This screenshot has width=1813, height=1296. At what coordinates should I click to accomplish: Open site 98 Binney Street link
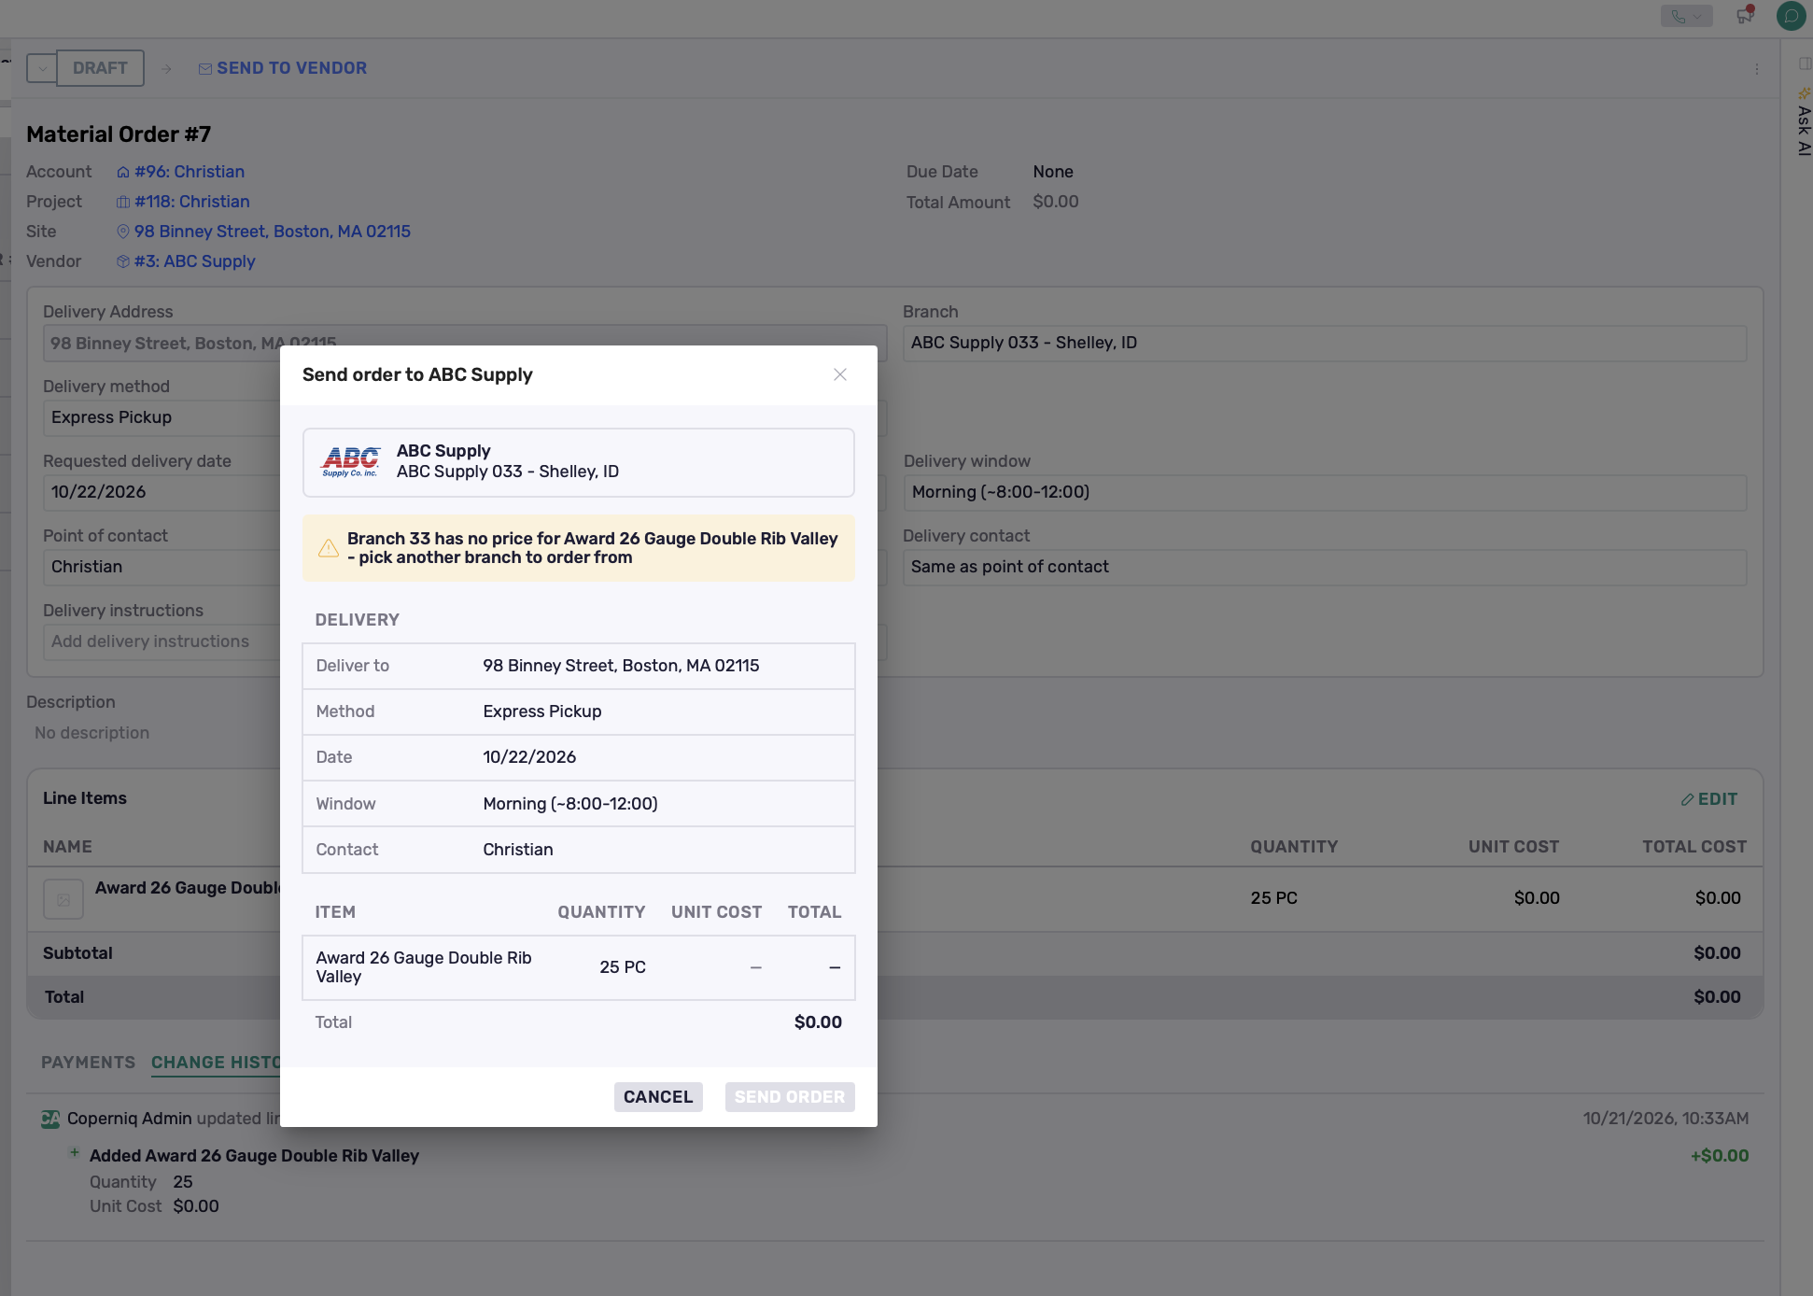[264, 232]
